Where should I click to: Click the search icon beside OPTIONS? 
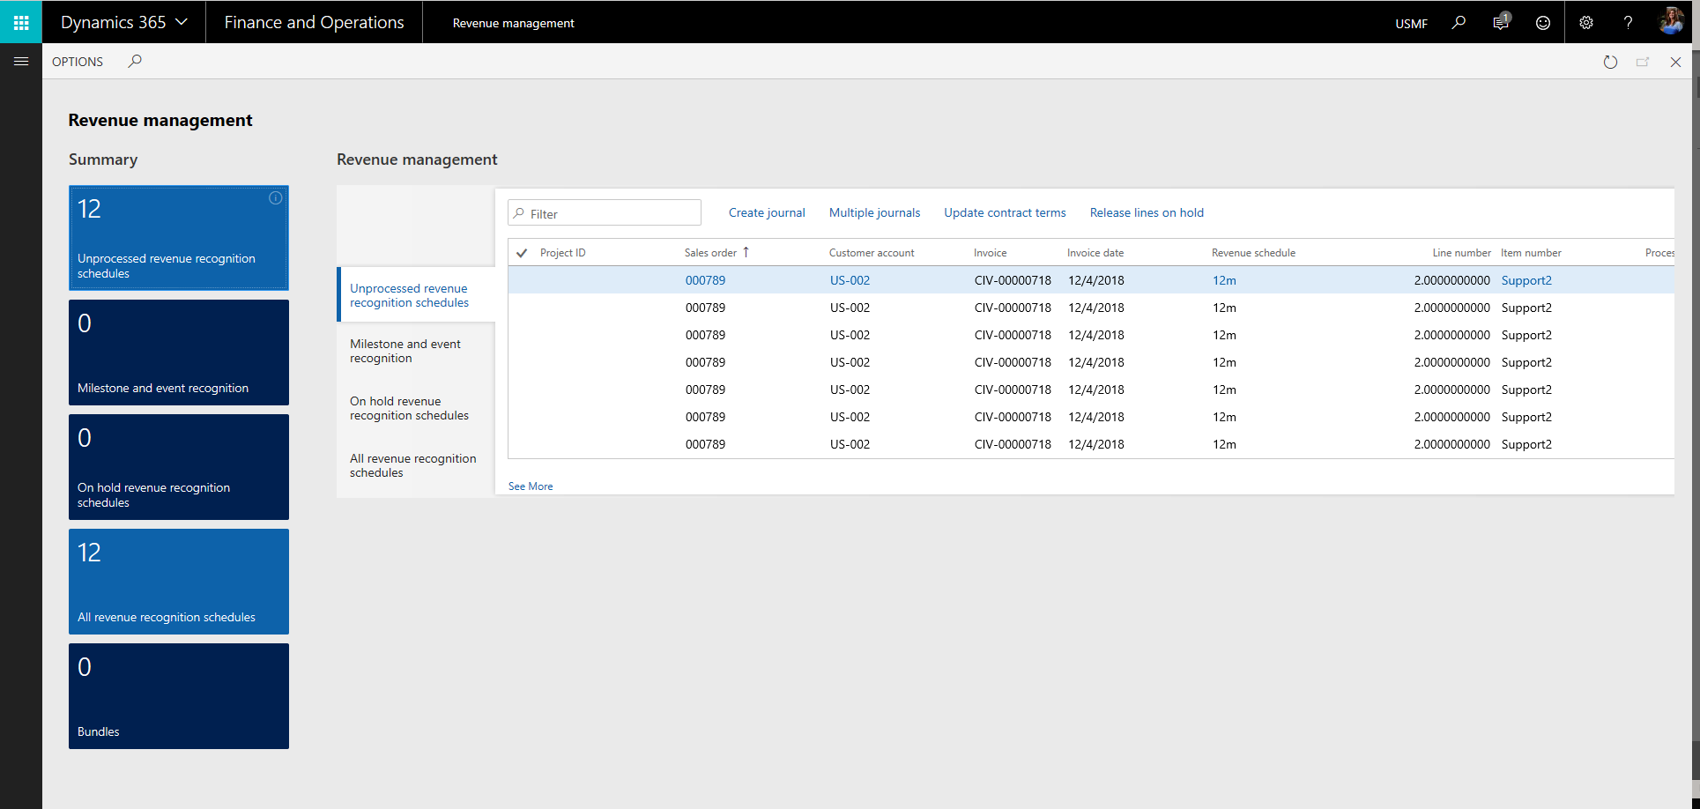[x=135, y=62]
